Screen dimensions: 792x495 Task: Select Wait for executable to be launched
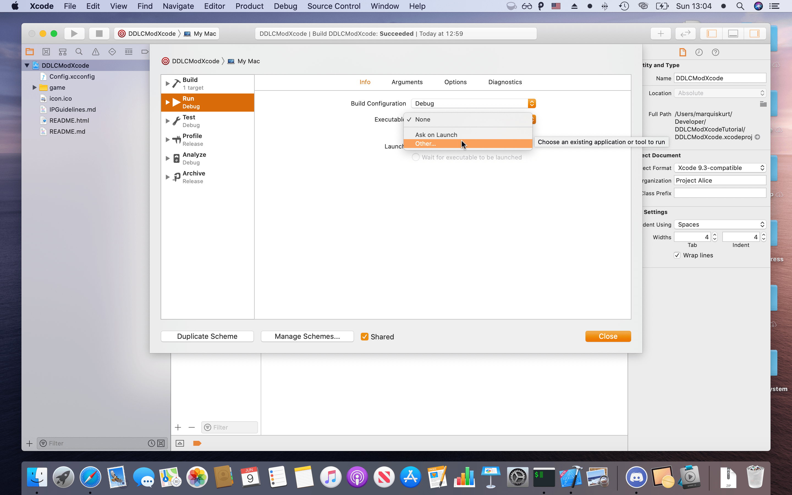pos(416,157)
